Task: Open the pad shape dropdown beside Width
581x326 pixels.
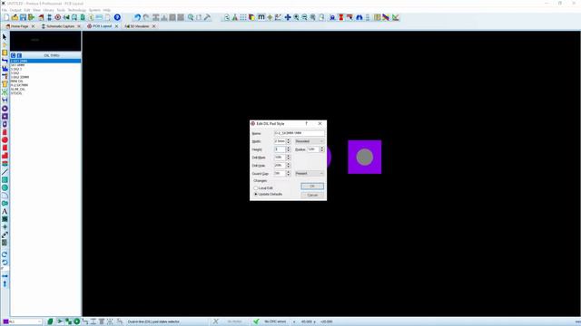Action: click(310, 141)
